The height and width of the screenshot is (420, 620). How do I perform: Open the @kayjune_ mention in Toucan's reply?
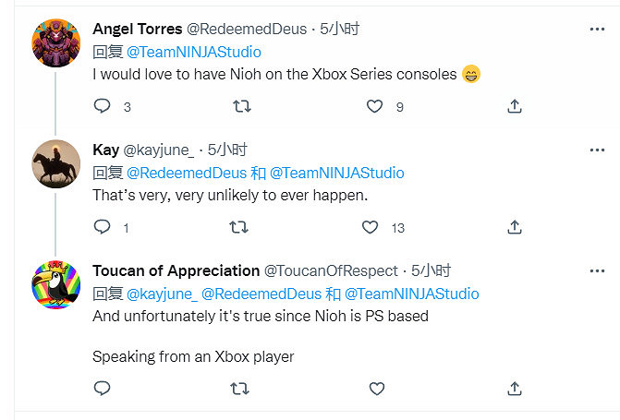[x=162, y=294]
